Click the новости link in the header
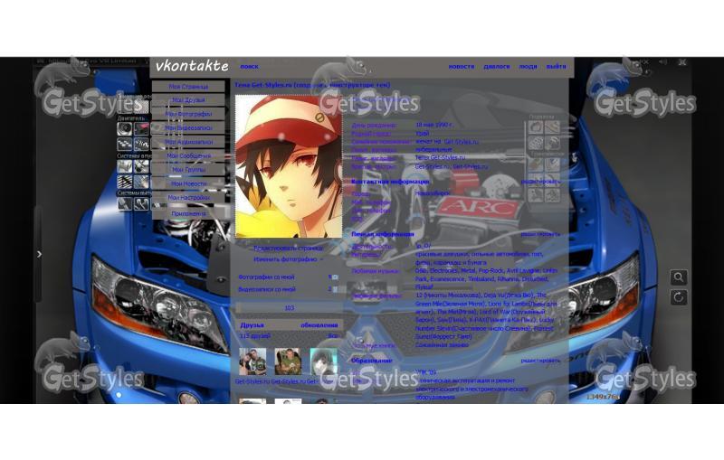 coord(461,67)
